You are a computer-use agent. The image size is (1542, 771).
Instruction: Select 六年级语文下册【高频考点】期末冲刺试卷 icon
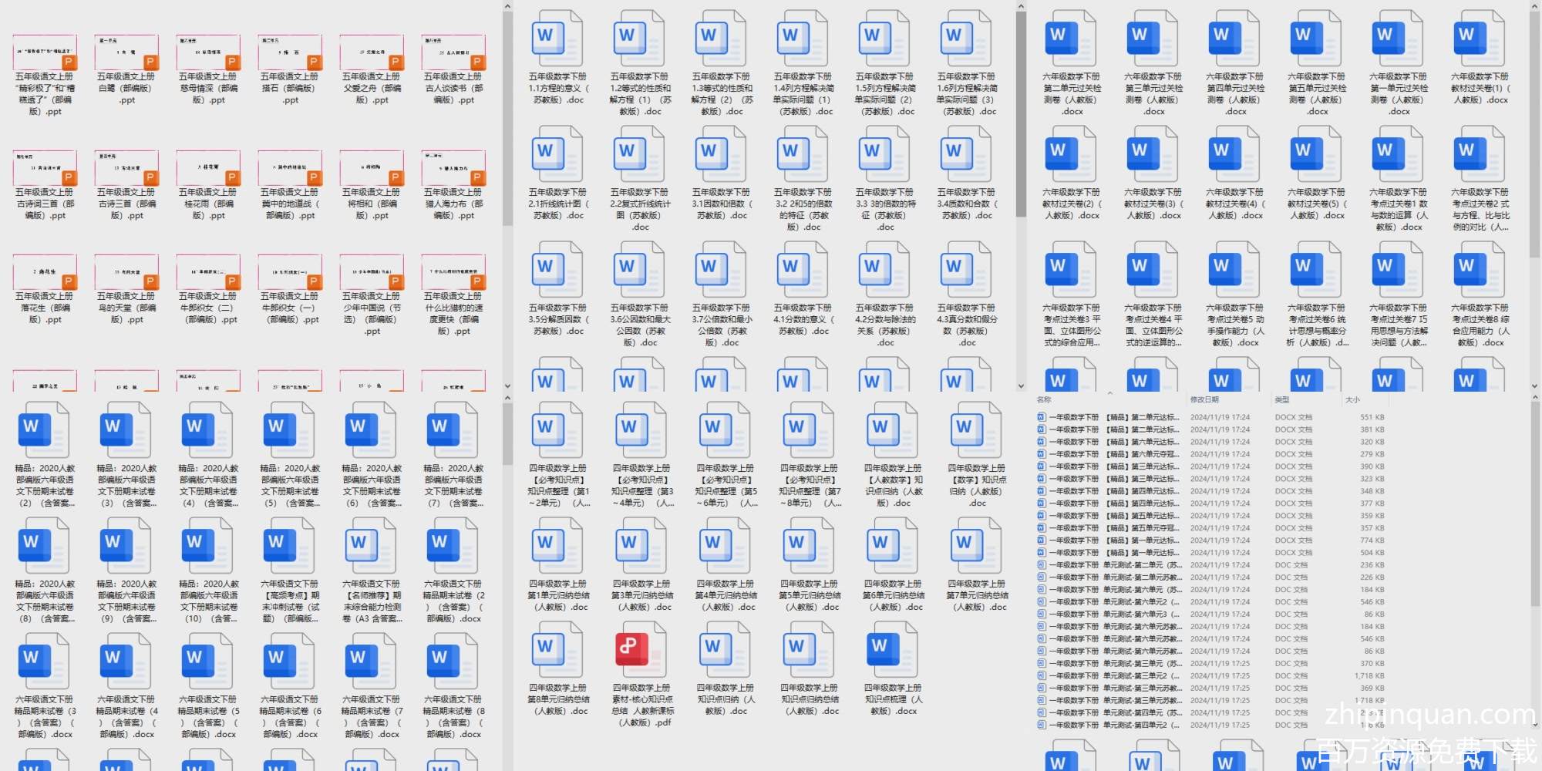[289, 546]
